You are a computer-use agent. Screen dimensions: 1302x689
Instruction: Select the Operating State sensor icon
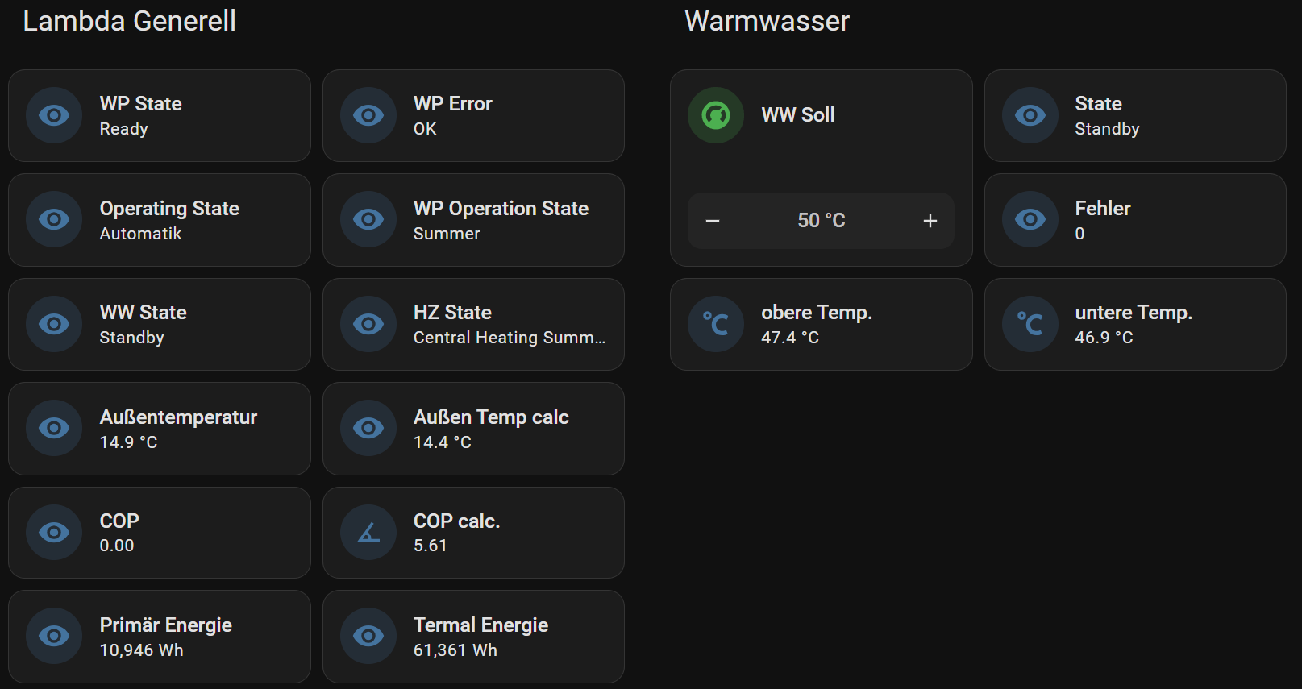tap(53, 219)
